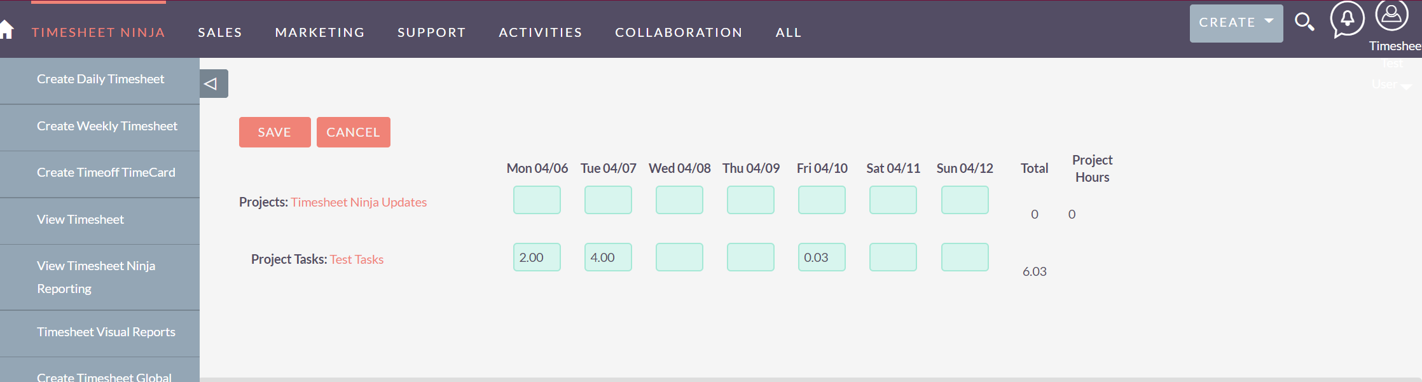Open the COLLABORATION menu
Screen dimensions: 1422x382
[x=679, y=32]
